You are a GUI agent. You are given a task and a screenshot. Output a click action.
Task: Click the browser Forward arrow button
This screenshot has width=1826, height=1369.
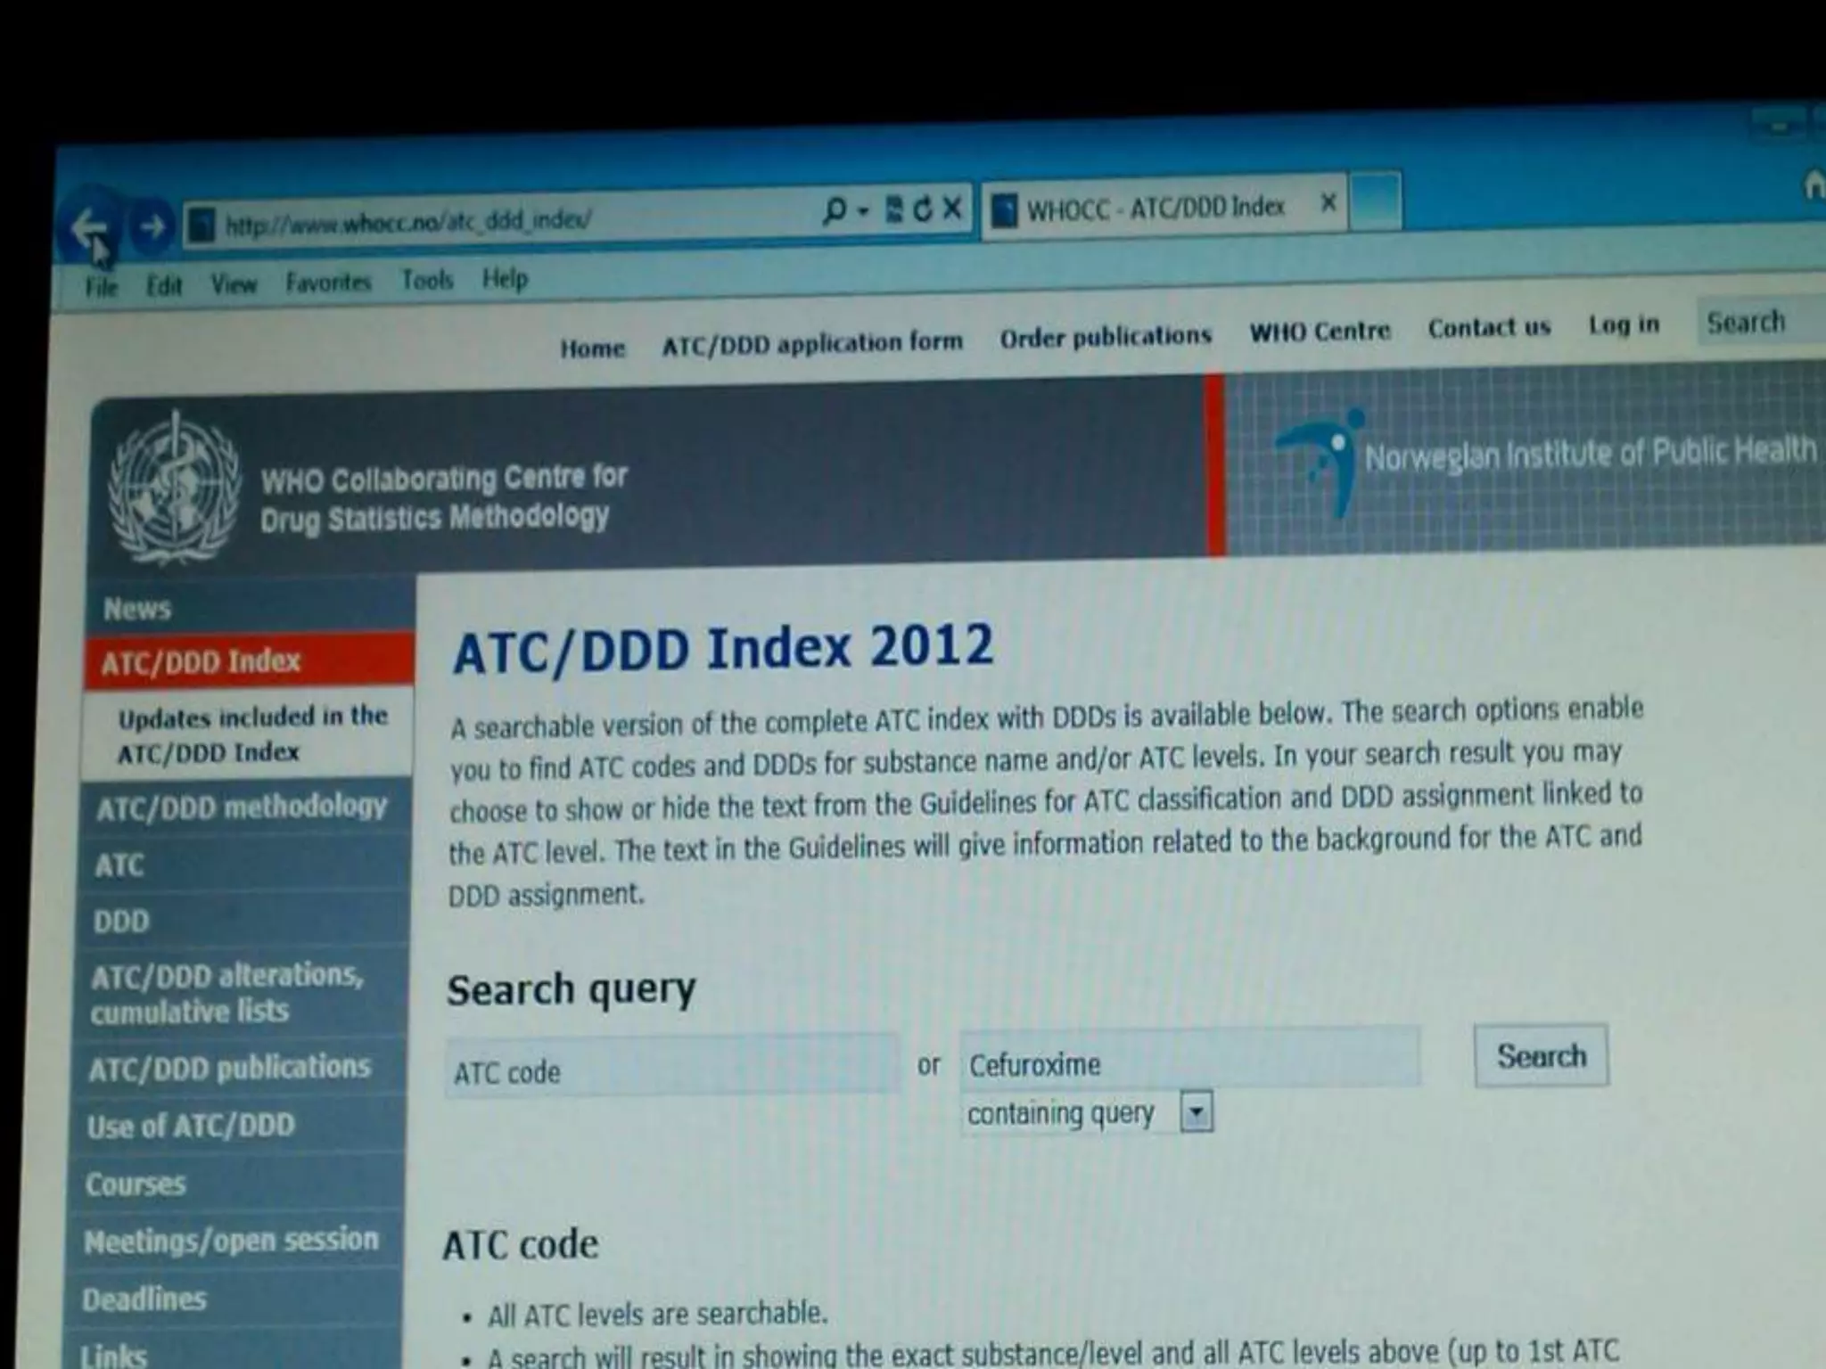152,225
